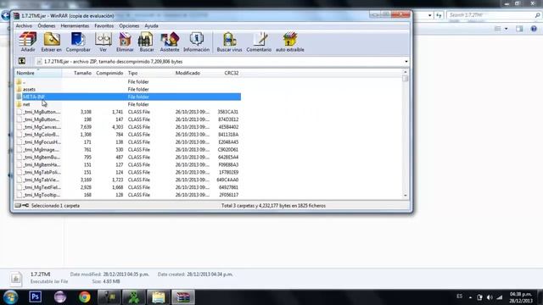Image resolution: width=543 pixels, height=305 pixels.
Task: Click the ES language indicator
Action: [459, 297]
